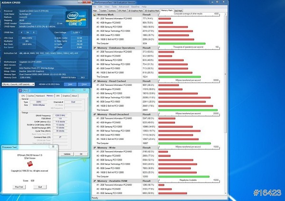
Task: Open the Caches tab in CPU-Z
Action: [x=31, y=95]
